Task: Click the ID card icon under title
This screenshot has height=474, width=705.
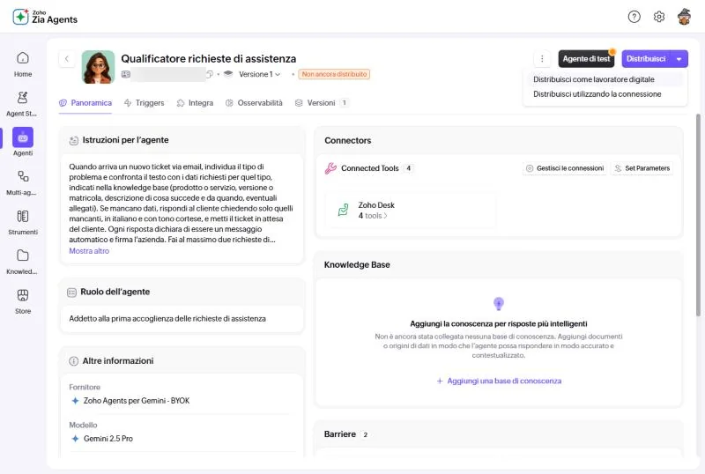Action: point(126,74)
